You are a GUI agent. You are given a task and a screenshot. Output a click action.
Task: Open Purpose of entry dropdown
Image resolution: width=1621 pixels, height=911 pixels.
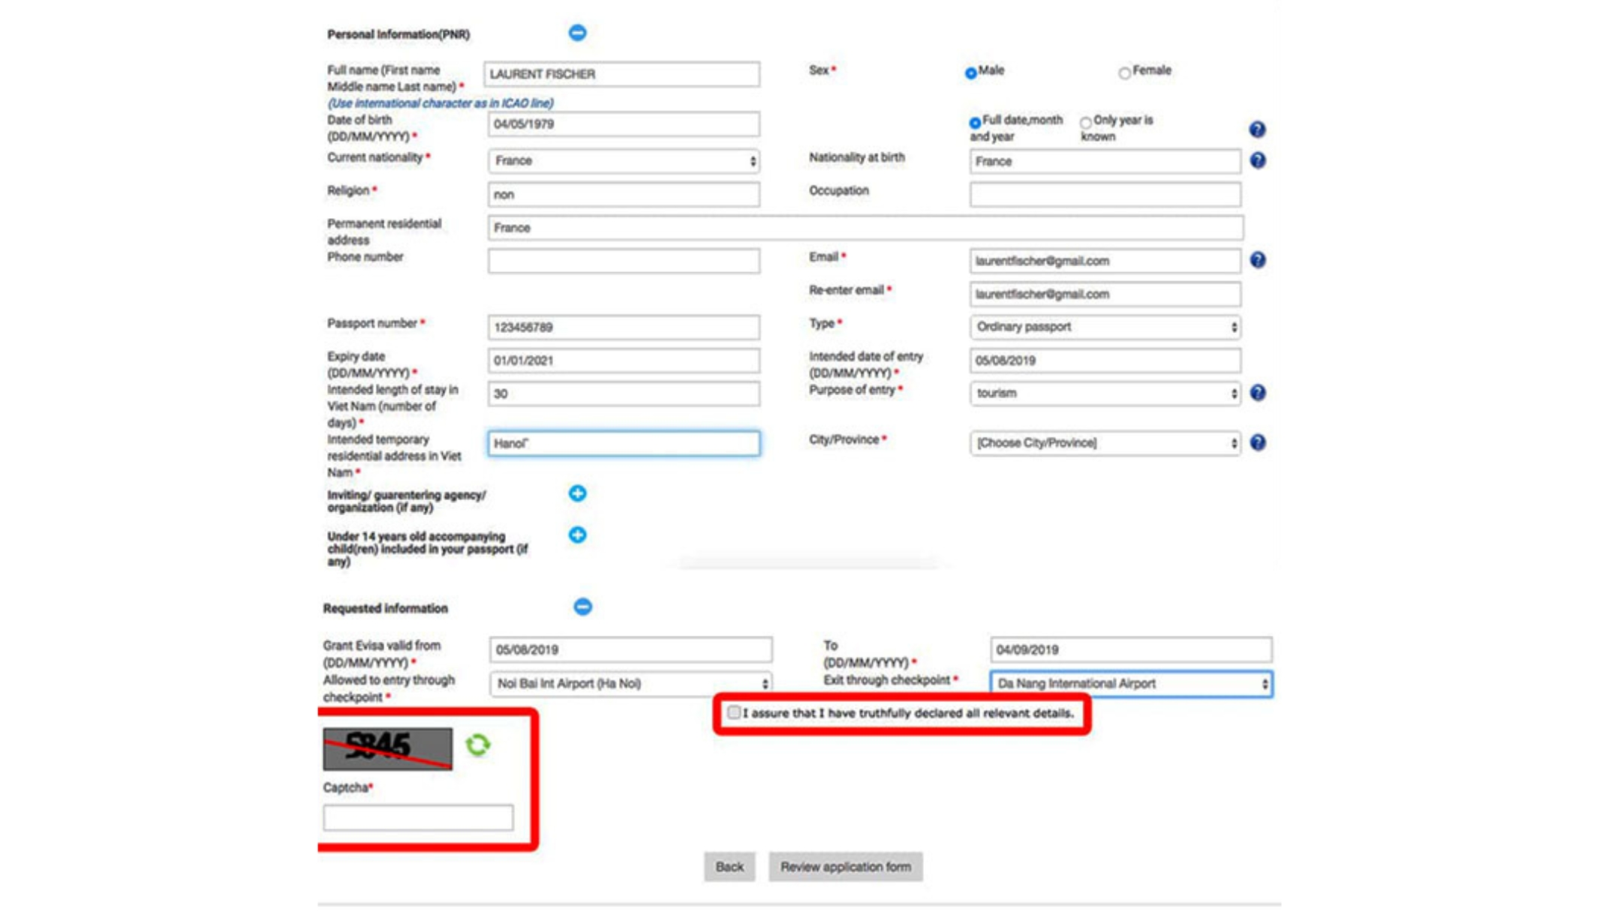pos(1105,393)
